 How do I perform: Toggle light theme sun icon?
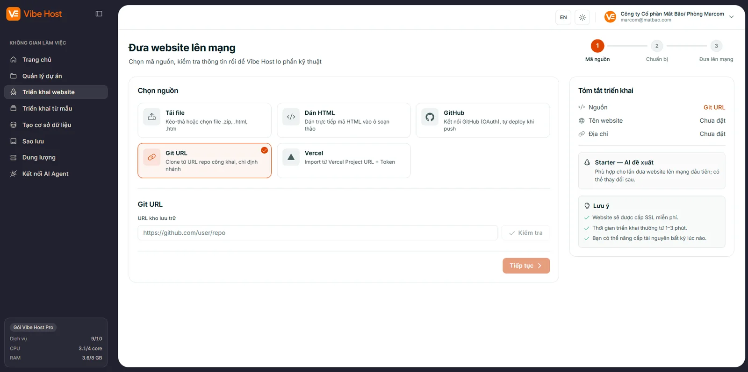tap(582, 18)
